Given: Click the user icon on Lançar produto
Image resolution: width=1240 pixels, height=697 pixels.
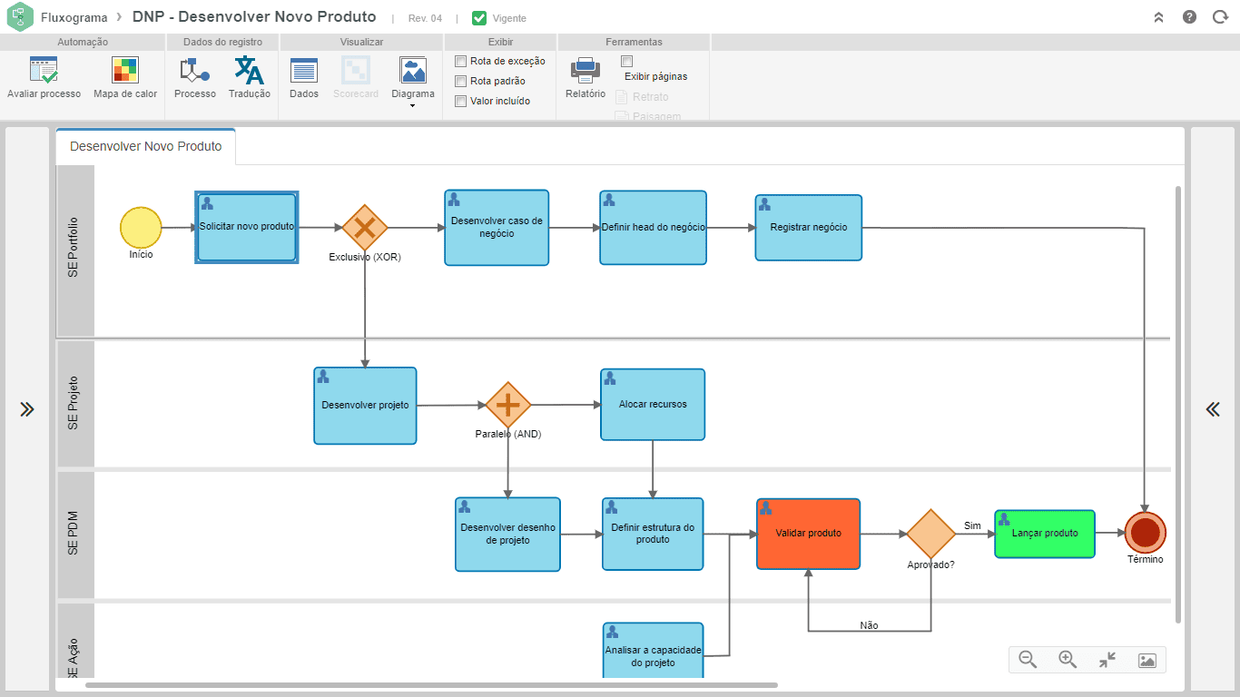Looking at the screenshot, I should coord(1004,519).
